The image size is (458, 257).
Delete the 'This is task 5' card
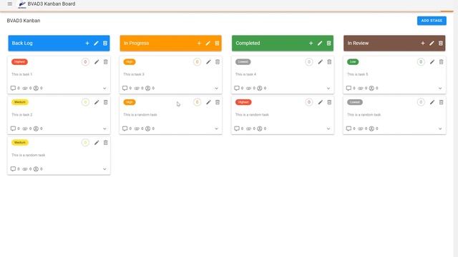(x=442, y=62)
